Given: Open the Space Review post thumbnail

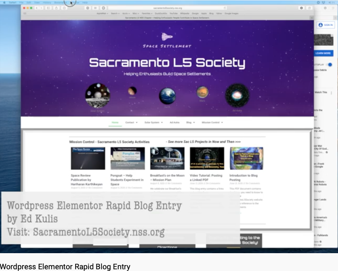Looking at the screenshot, I should 88,158.
